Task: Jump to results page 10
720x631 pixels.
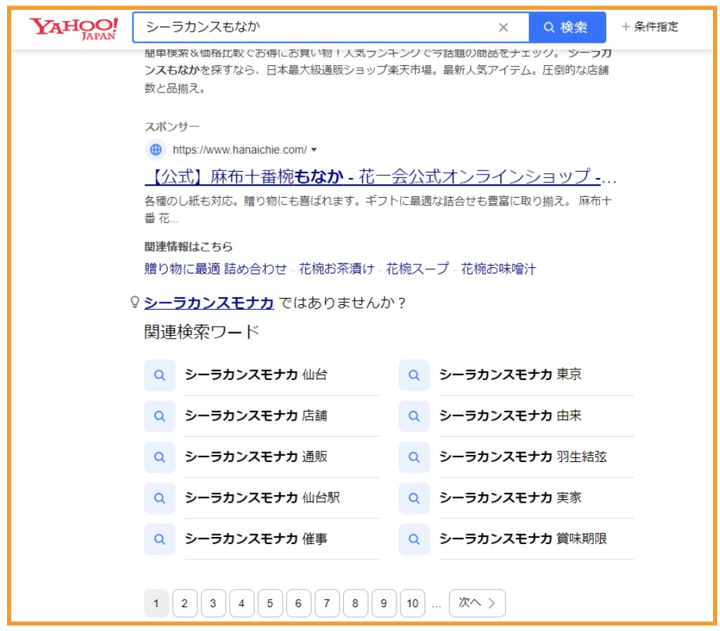Action: coord(412,603)
